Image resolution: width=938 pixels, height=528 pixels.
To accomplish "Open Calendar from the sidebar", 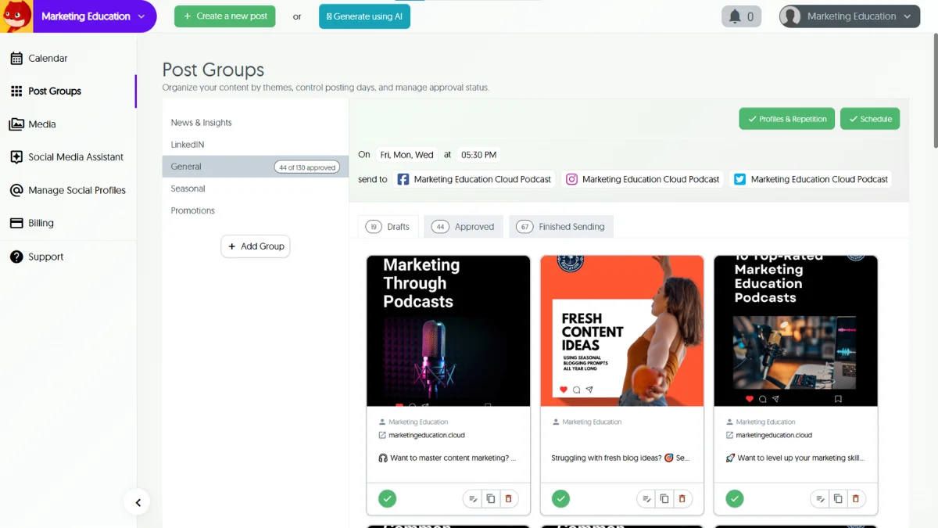I will 48,58.
